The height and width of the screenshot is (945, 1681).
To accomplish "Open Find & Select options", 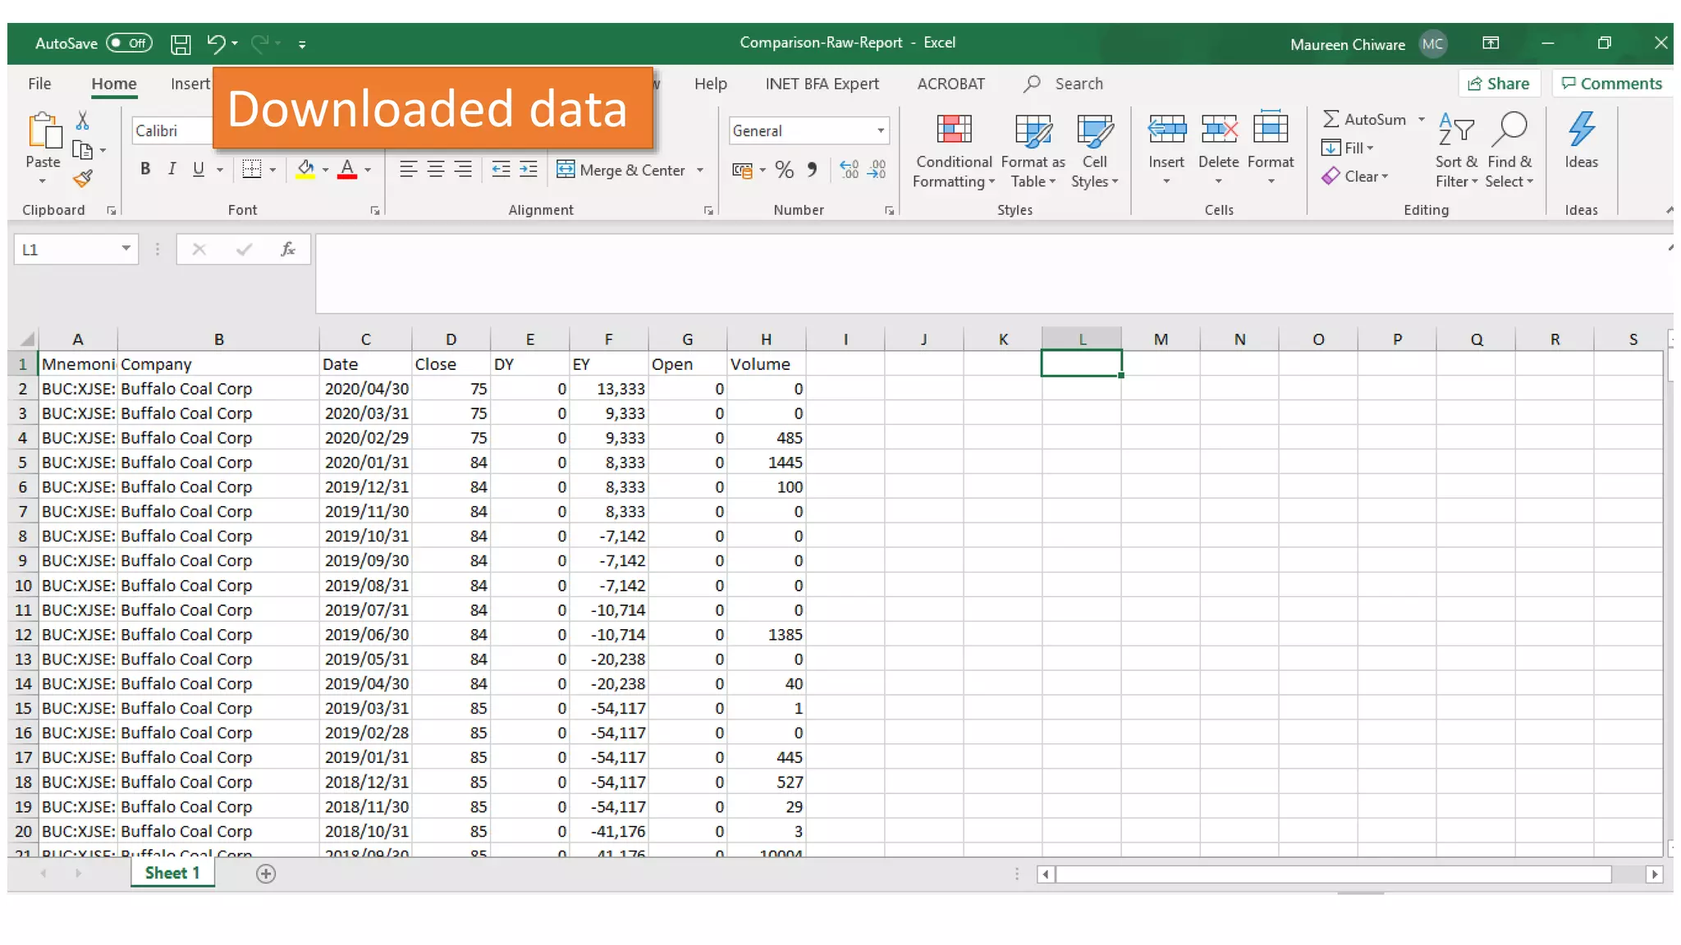I will click(1509, 152).
